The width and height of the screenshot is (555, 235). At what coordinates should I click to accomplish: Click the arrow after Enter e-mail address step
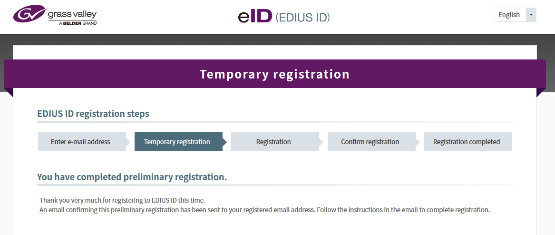point(128,142)
